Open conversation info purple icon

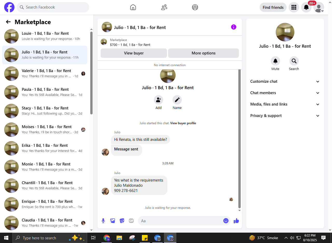[x=234, y=27]
